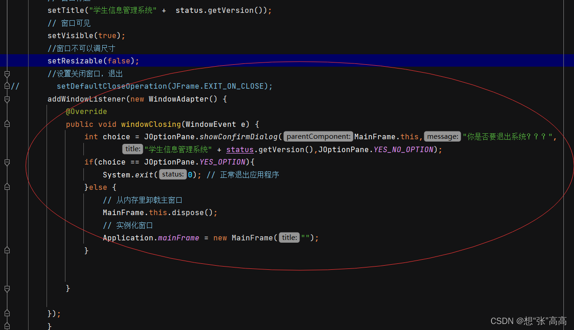This screenshot has height=330, width=574.
Task: Click the fold end marker after MainFrame("") line
Action: 7,250
